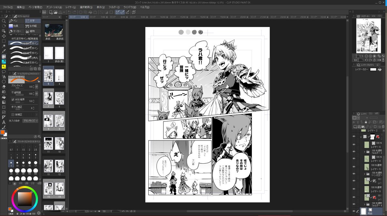Toggle visibility of レイヤー 9
Image resolution: width=387 pixels, height=216 pixels.
[x=354, y=189]
